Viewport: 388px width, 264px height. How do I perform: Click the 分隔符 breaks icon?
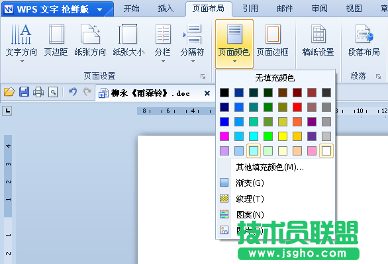pyautogui.click(x=193, y=34)
